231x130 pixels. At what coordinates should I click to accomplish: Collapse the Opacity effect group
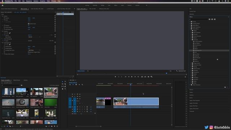(1, 31)
